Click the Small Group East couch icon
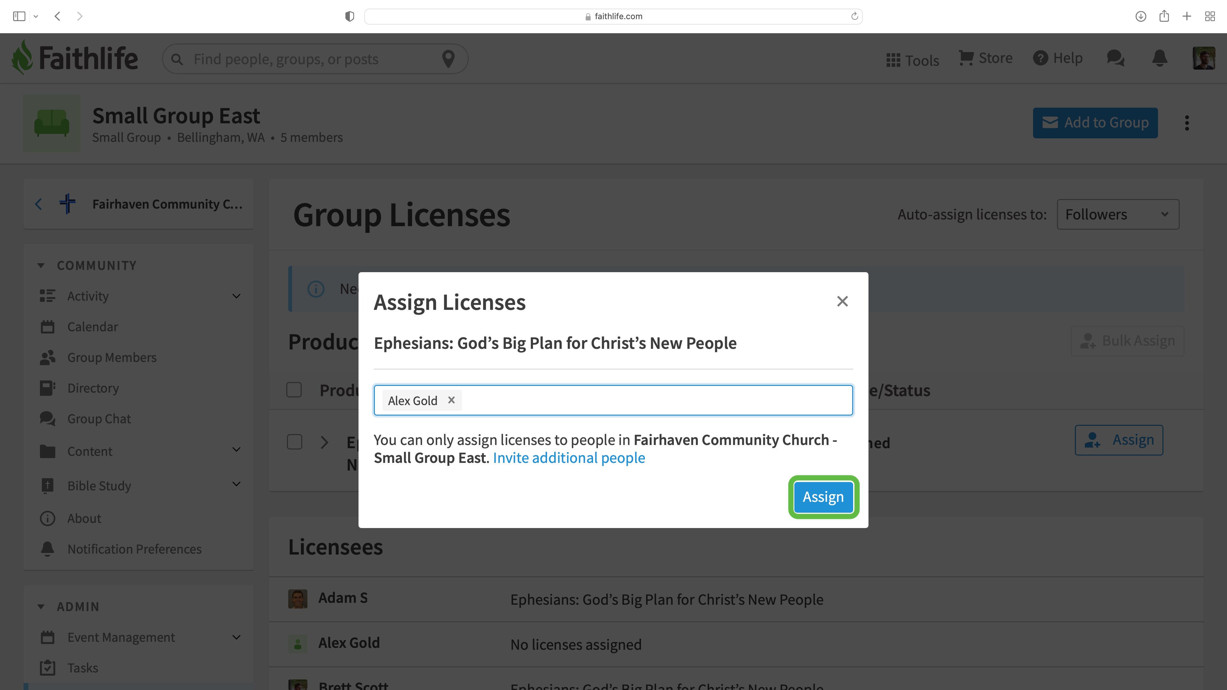1227x690 pixels. (x=52, y=123)
